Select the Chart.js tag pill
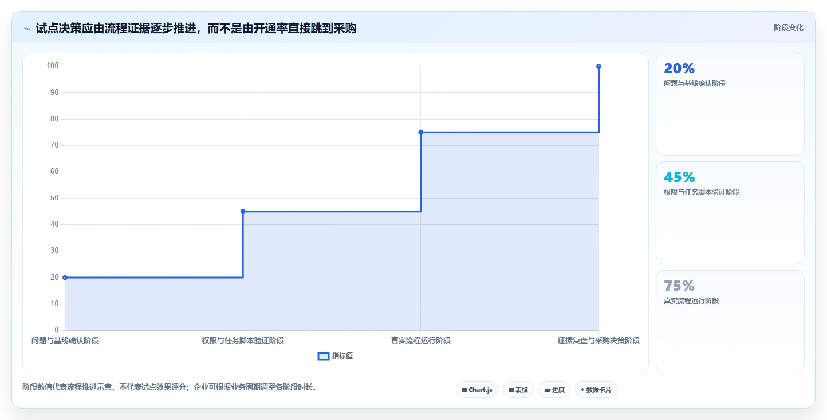Image resolution: width=827 pixels, height=420 pixels. pyautogui.click(x=477, y=390)
